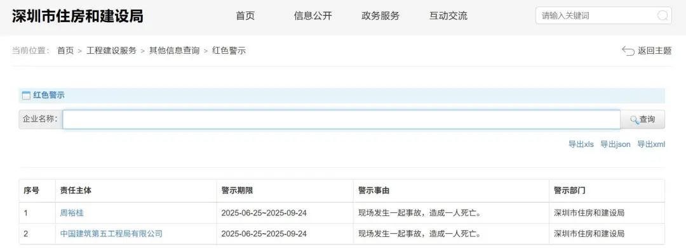The width and height of the screenshot is (686, 249).
Task: Click the 返回主题 link
Action: pos(654,51)
